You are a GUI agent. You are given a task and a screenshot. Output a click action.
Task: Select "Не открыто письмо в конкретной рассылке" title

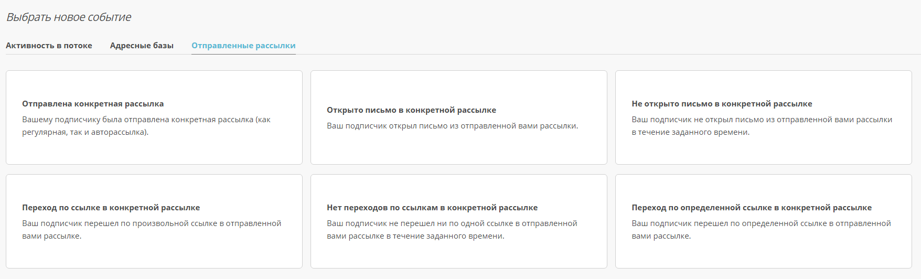[x=722, y=104]
